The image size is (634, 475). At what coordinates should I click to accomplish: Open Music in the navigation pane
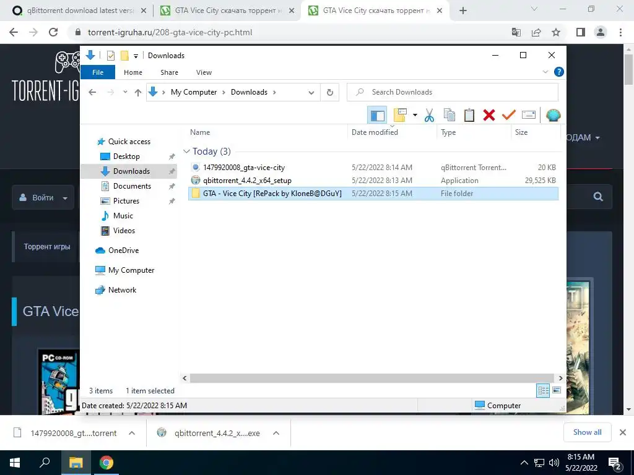(123, 216)
